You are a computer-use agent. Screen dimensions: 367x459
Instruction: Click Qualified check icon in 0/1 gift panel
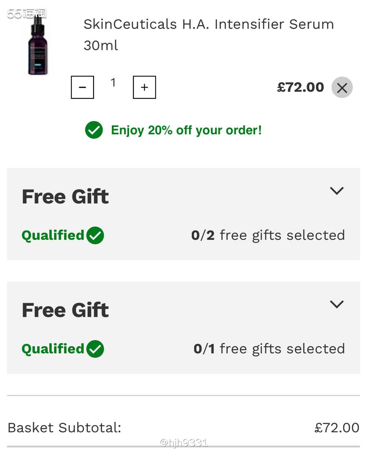[95, 349]
